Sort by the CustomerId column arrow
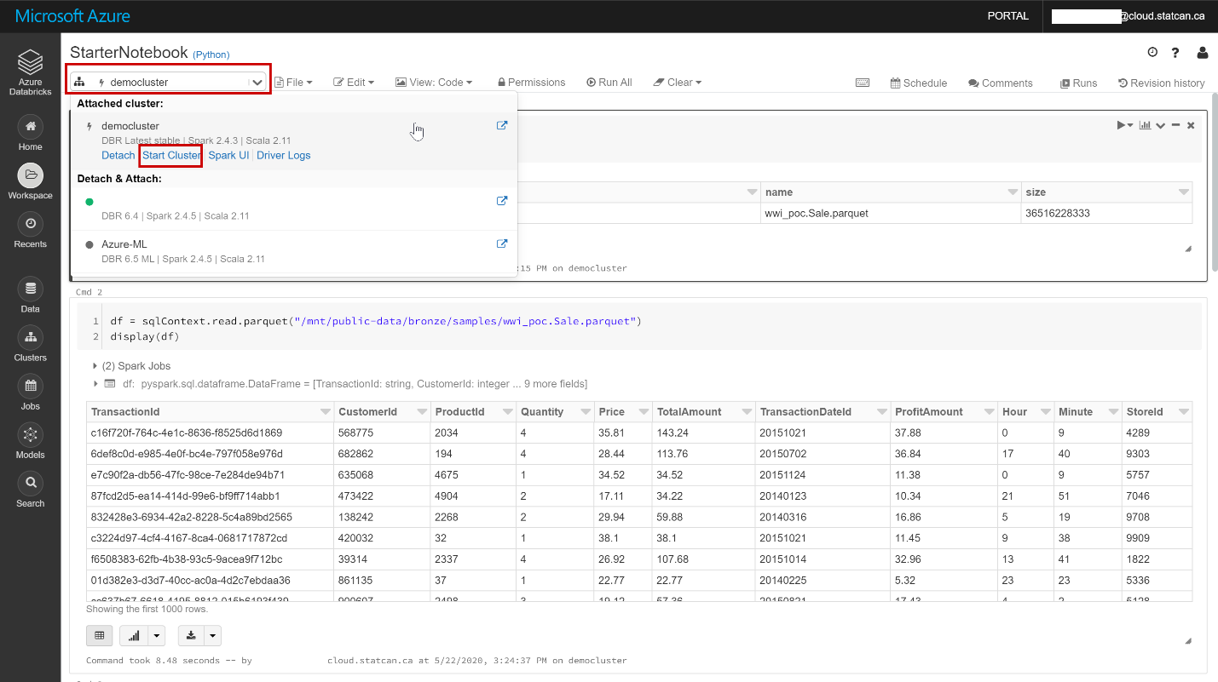Image resolution: width=1218 pixels, height=682 pixels. click(422, 412)
